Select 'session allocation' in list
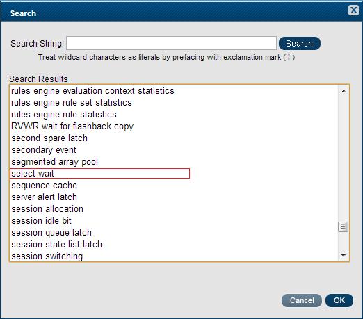This screenshot has height=319, width=363. tap(47, 209)
